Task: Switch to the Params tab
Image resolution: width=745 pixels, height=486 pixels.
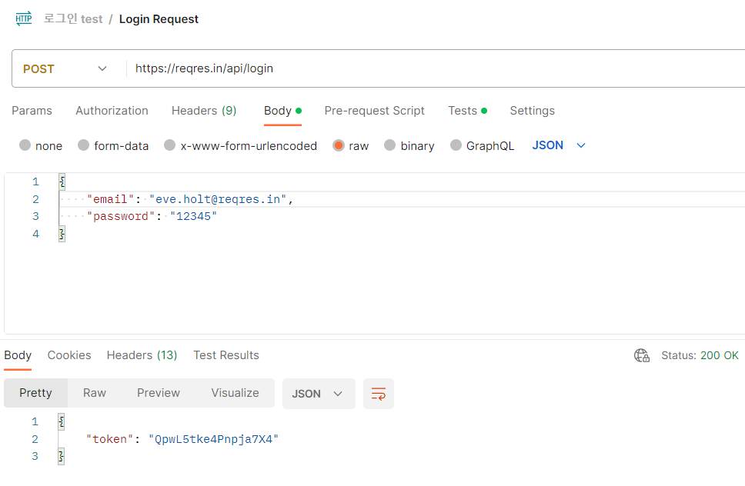Action: (32, 111)
